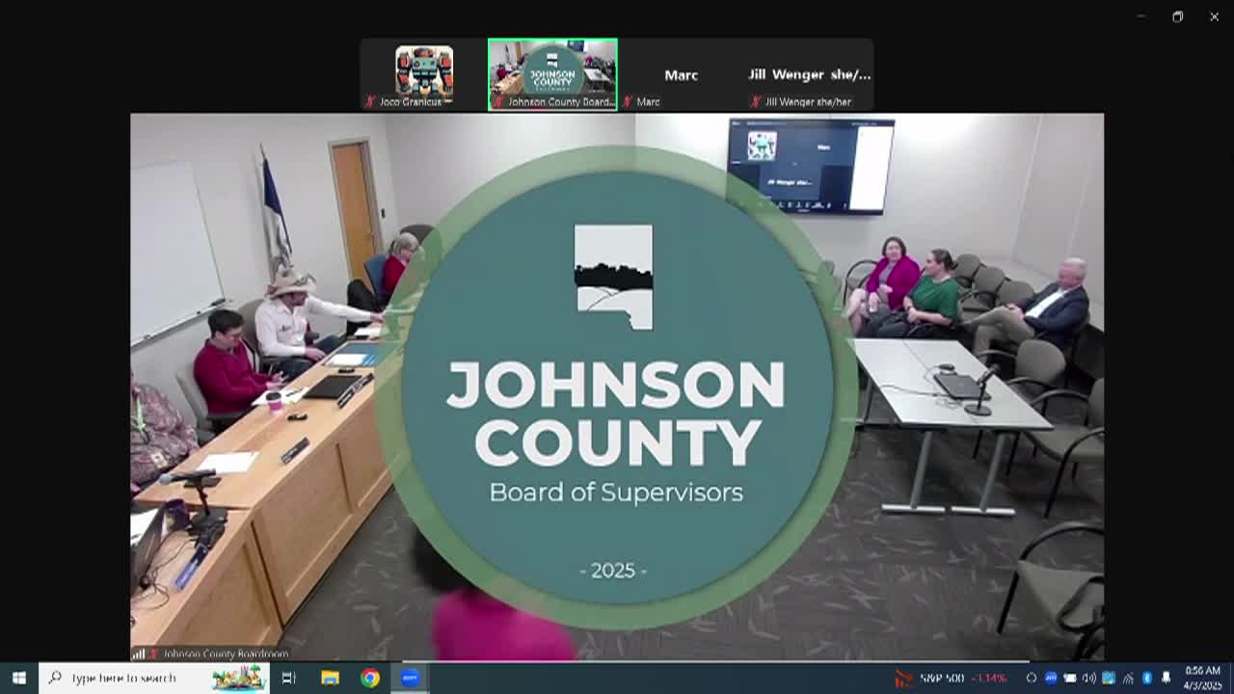Click the colorful picture tray icon

click(x=1109, y=678)
